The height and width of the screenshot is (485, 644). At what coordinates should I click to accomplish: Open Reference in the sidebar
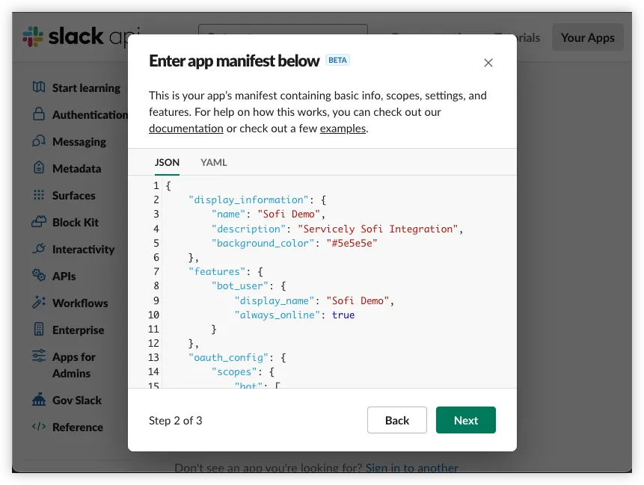(x=78, y=427)
